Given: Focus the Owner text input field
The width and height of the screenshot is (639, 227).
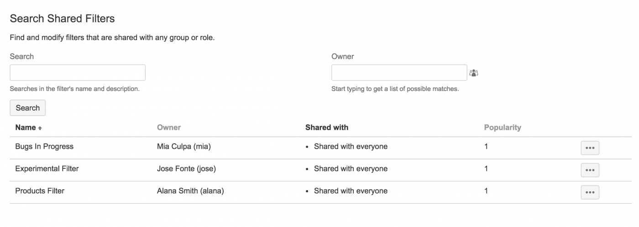Looking at the screenshot, I should [399, 73].
